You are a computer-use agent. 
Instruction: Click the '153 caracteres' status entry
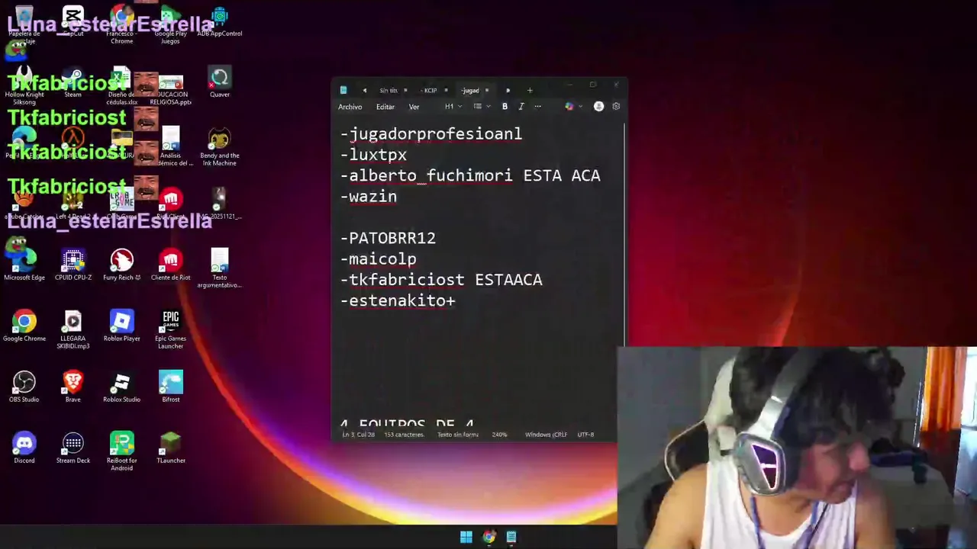[404, 435]
